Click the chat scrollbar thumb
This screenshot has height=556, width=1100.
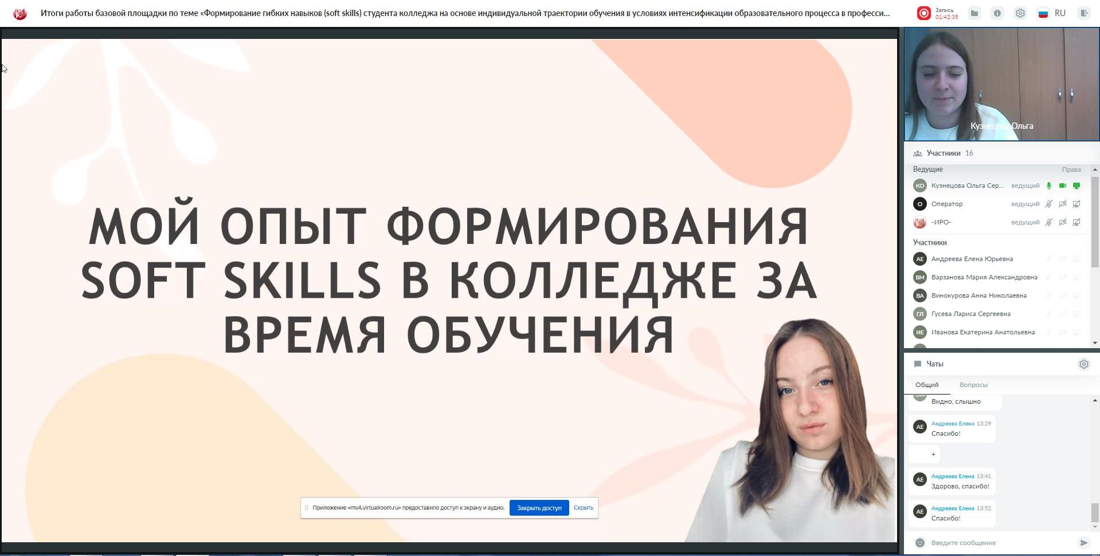point(1095,512)
